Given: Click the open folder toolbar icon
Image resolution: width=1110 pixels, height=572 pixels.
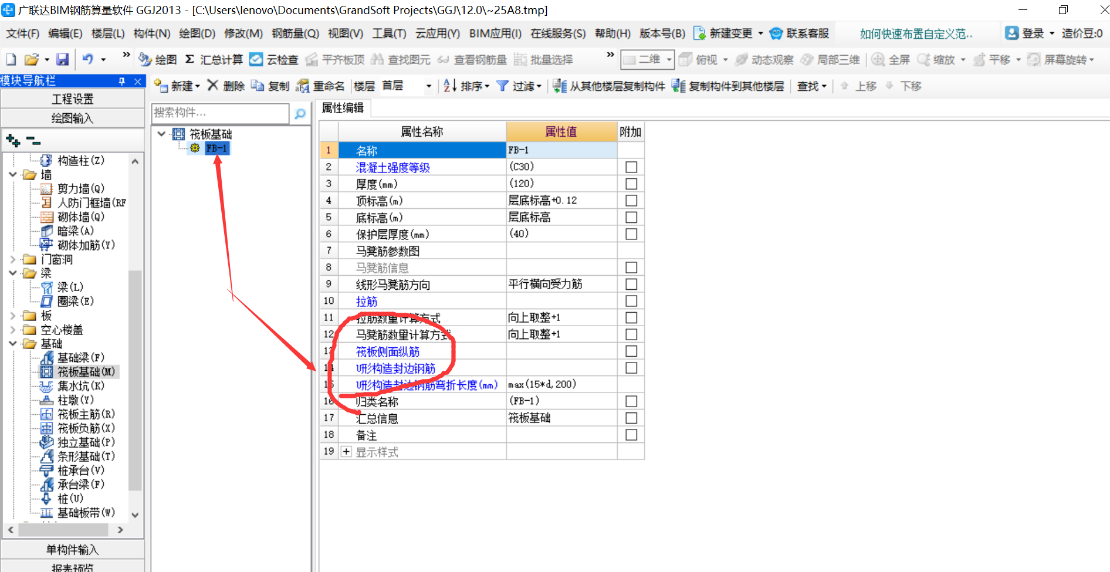Looking at the screenshot, I should pos(31,59).
